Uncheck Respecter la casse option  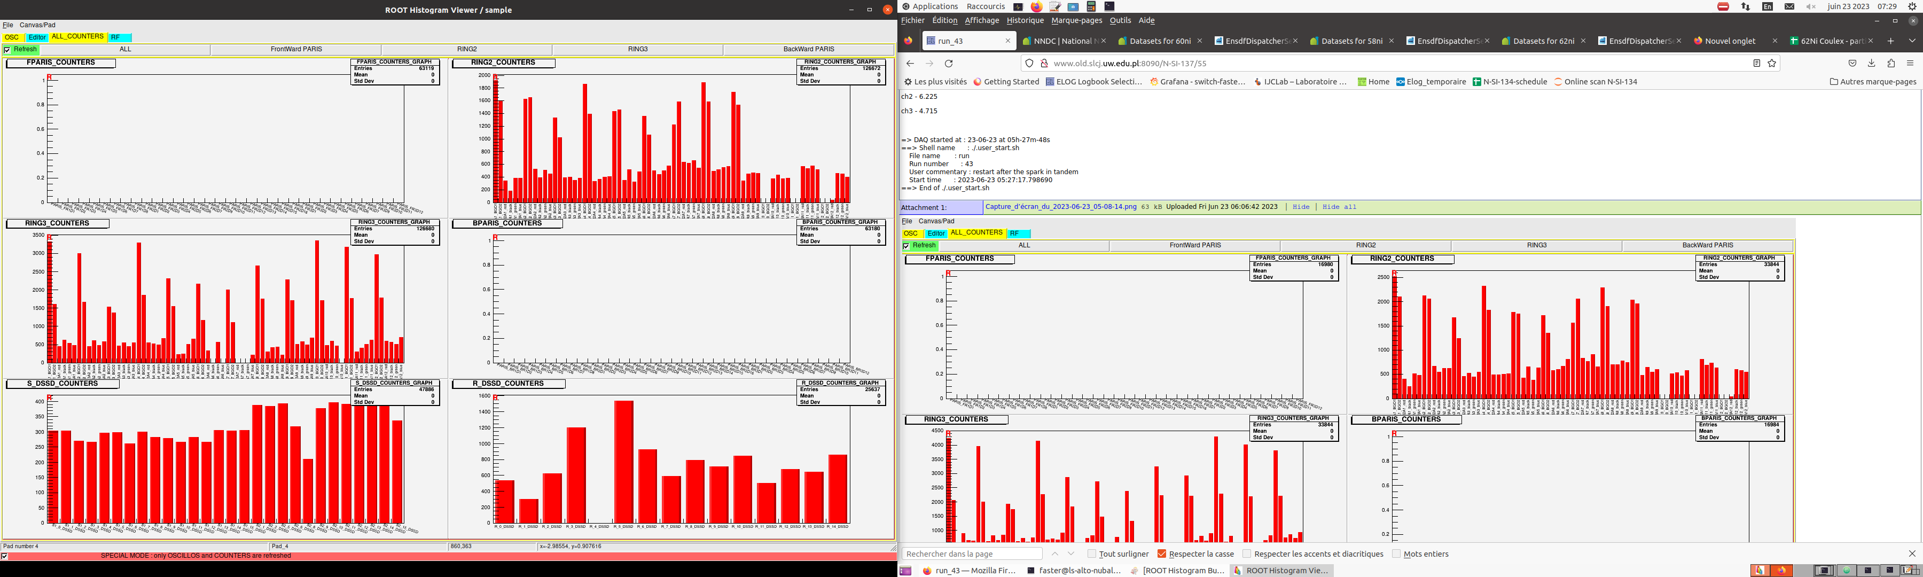pyautogui.click(x=1162, y=554)
